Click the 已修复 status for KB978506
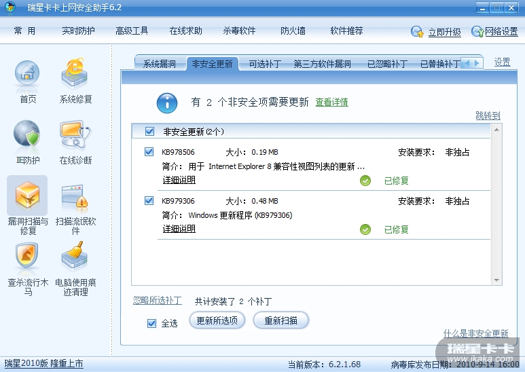Image resolution: width=525 pixels, height=372 pixels. coord(396,181)
